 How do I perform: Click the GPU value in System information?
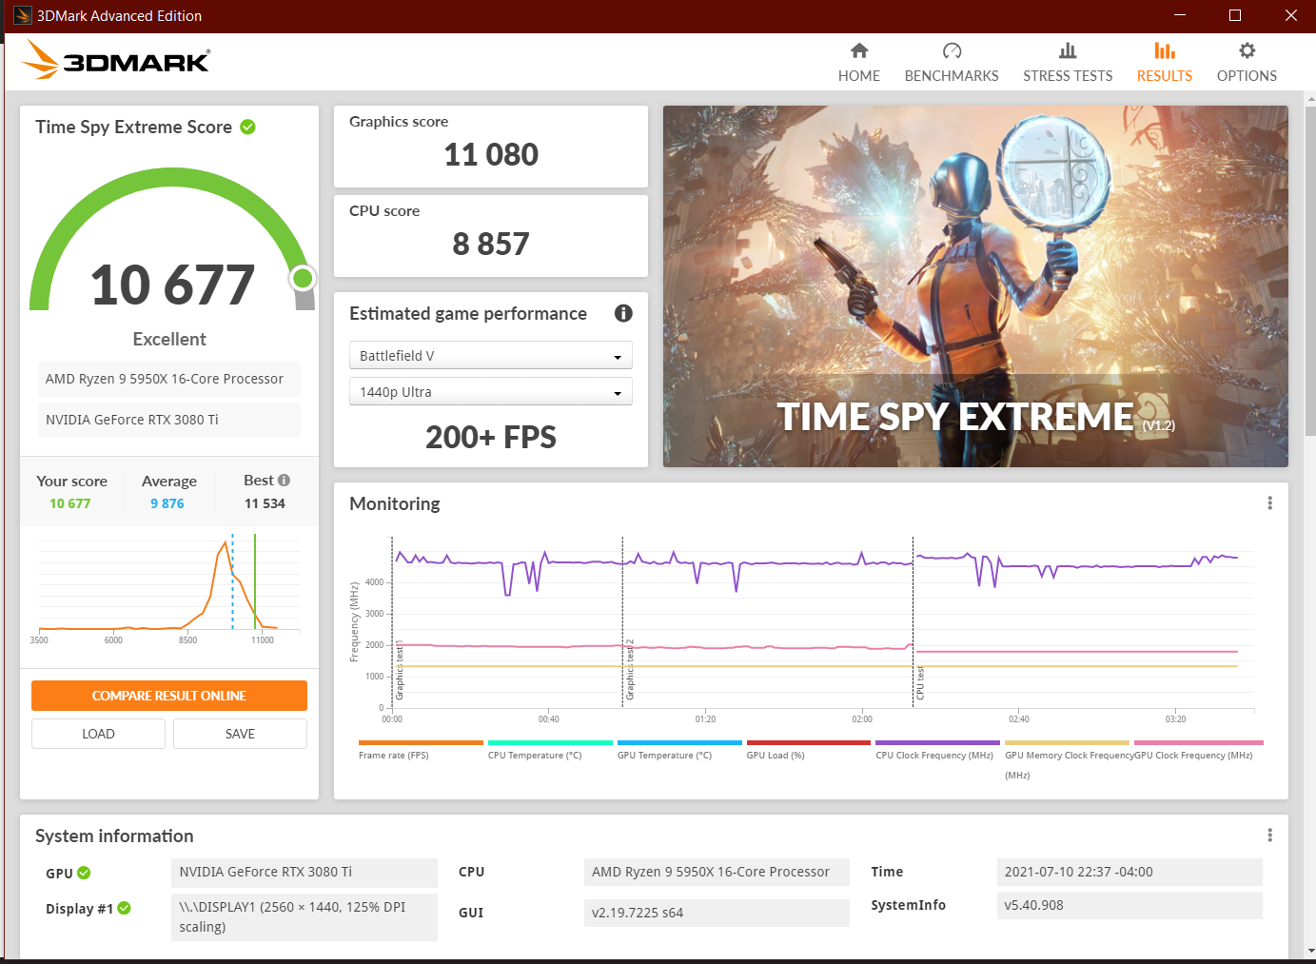pos(304,873)
